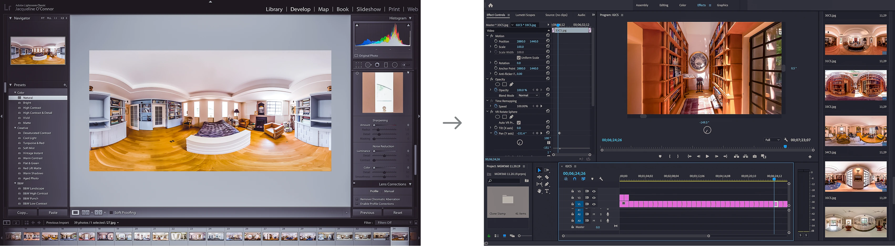895x246 pixels.
Task: Collapse the Creative presets group
Action: click(x=15, y=128)
